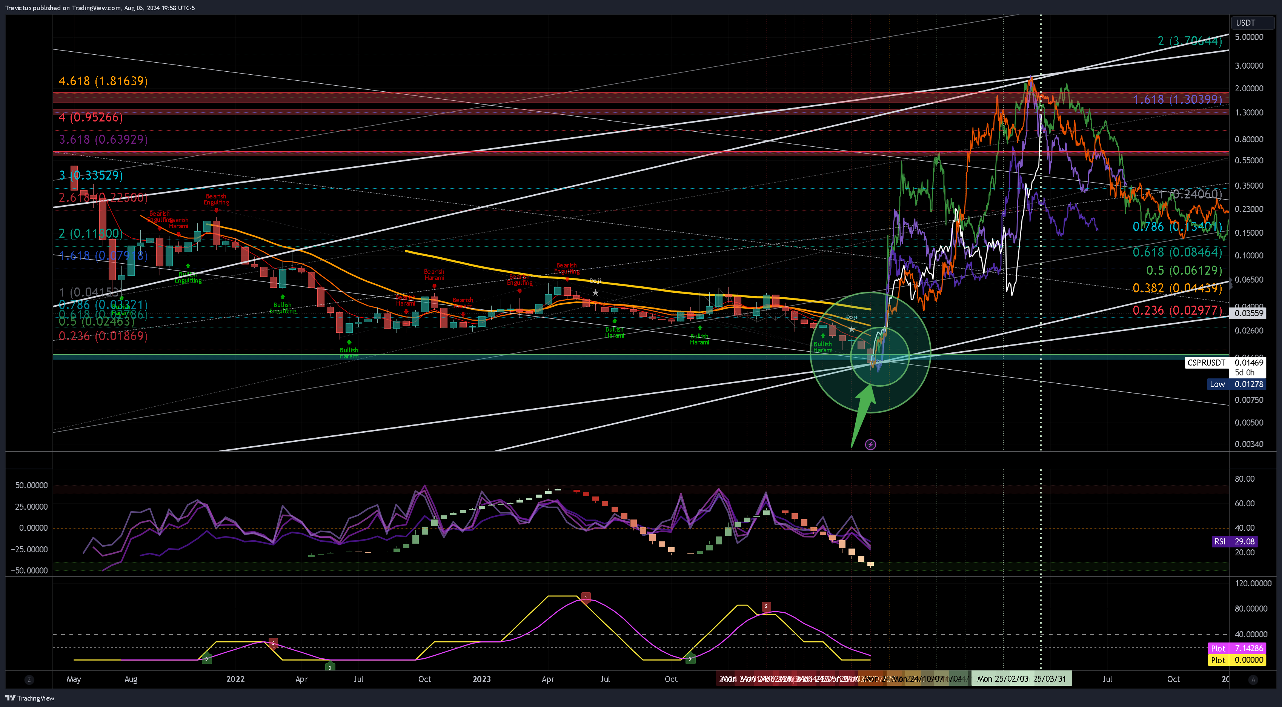Image resolution: width=1282 pixels, height=707 pixels.
Task: Click the 0.382 (0.04439) Fibonacci label
Action: point(1177,288)
